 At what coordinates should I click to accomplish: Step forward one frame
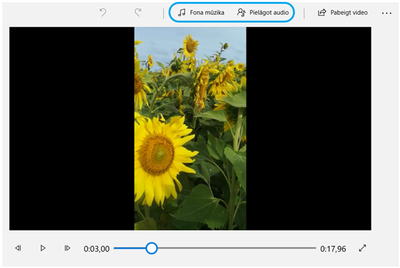coord(67,248)
